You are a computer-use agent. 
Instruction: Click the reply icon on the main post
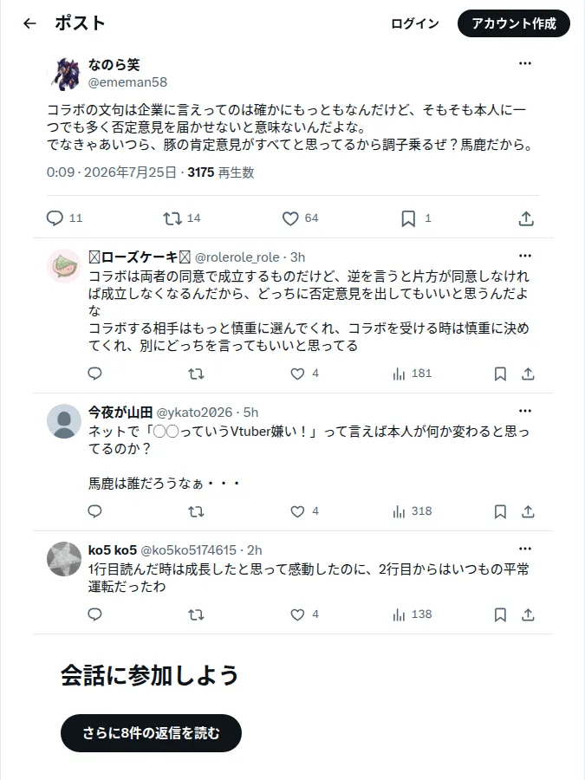[55, 218]
